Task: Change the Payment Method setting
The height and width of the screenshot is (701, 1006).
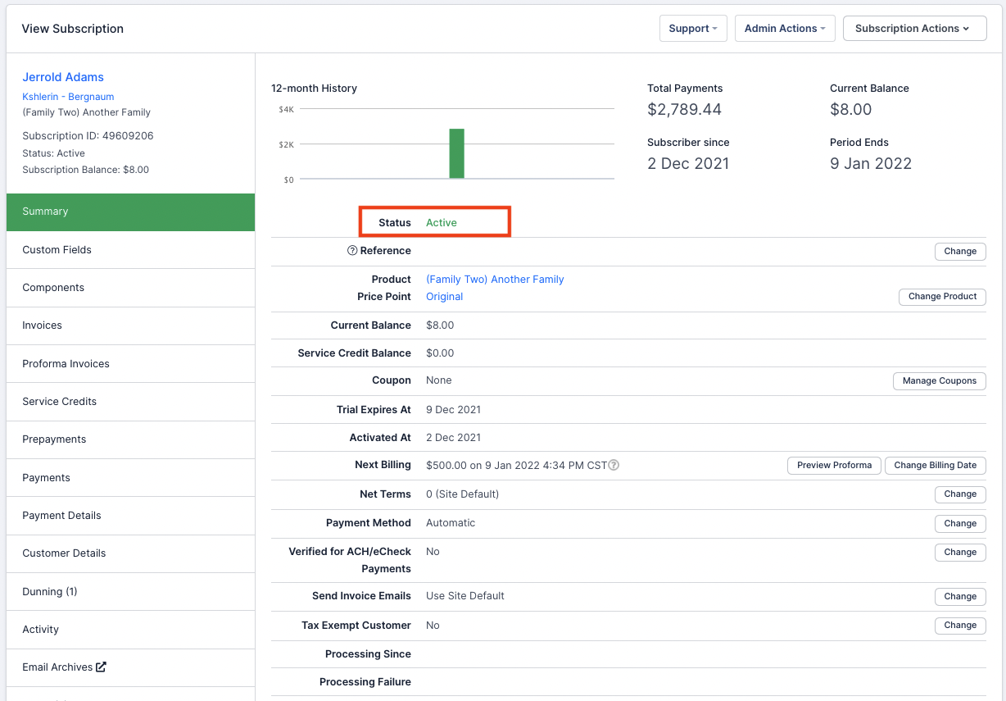Action: (959, 524)
